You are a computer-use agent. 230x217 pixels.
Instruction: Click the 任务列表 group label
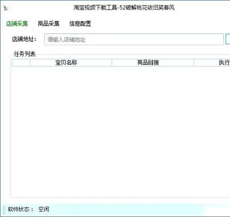tap(24, 54)
